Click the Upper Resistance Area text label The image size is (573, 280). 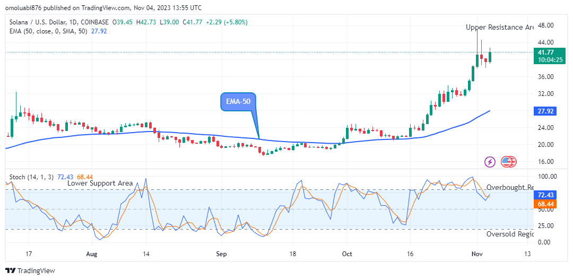pos(499,27)
